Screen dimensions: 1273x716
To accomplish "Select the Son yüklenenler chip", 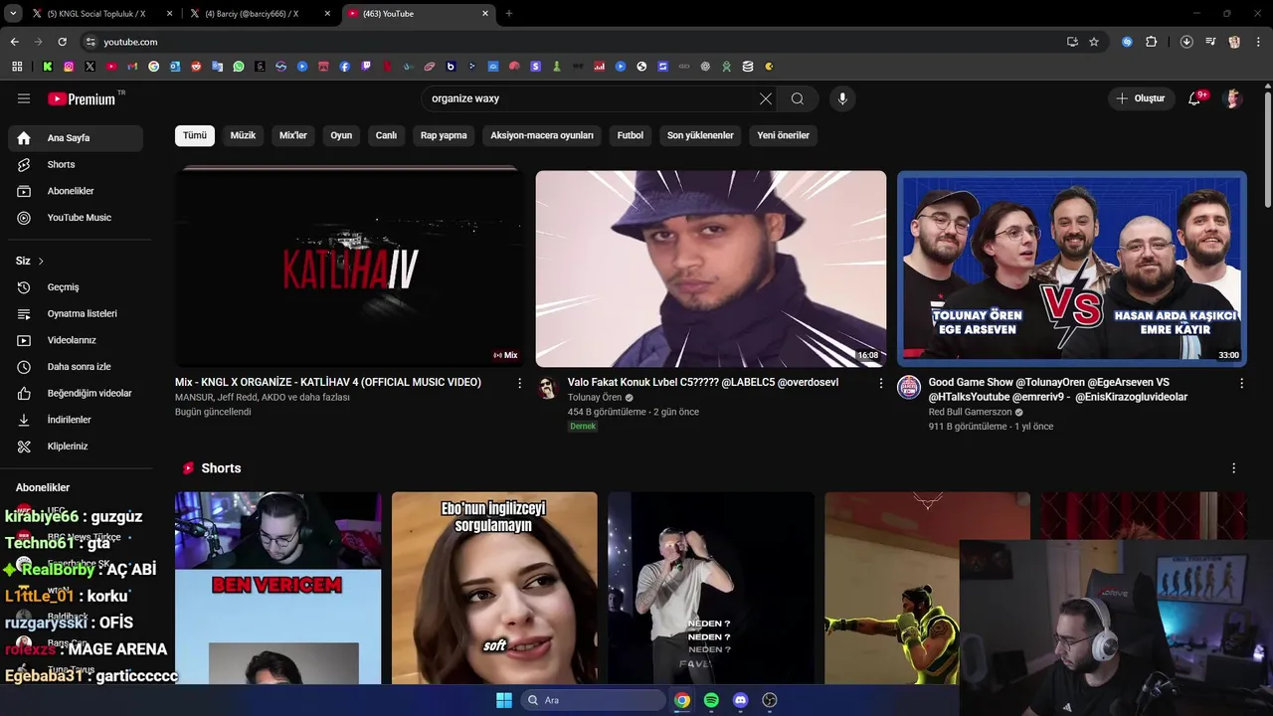I will pos(700,135).
